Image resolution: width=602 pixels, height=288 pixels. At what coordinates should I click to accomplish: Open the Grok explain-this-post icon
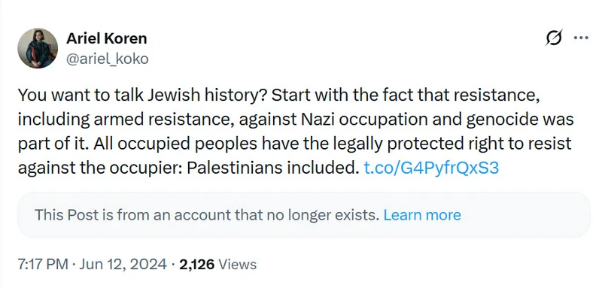pos(554,38)
